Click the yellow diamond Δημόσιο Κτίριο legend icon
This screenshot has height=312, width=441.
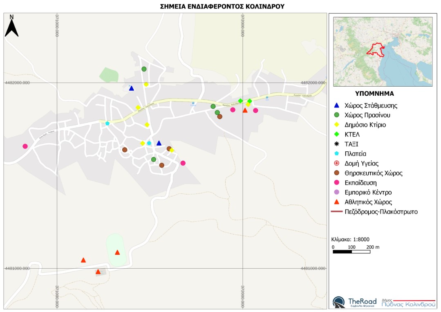336,125
